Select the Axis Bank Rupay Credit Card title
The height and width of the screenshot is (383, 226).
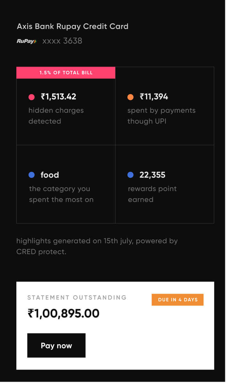[73, 26]
